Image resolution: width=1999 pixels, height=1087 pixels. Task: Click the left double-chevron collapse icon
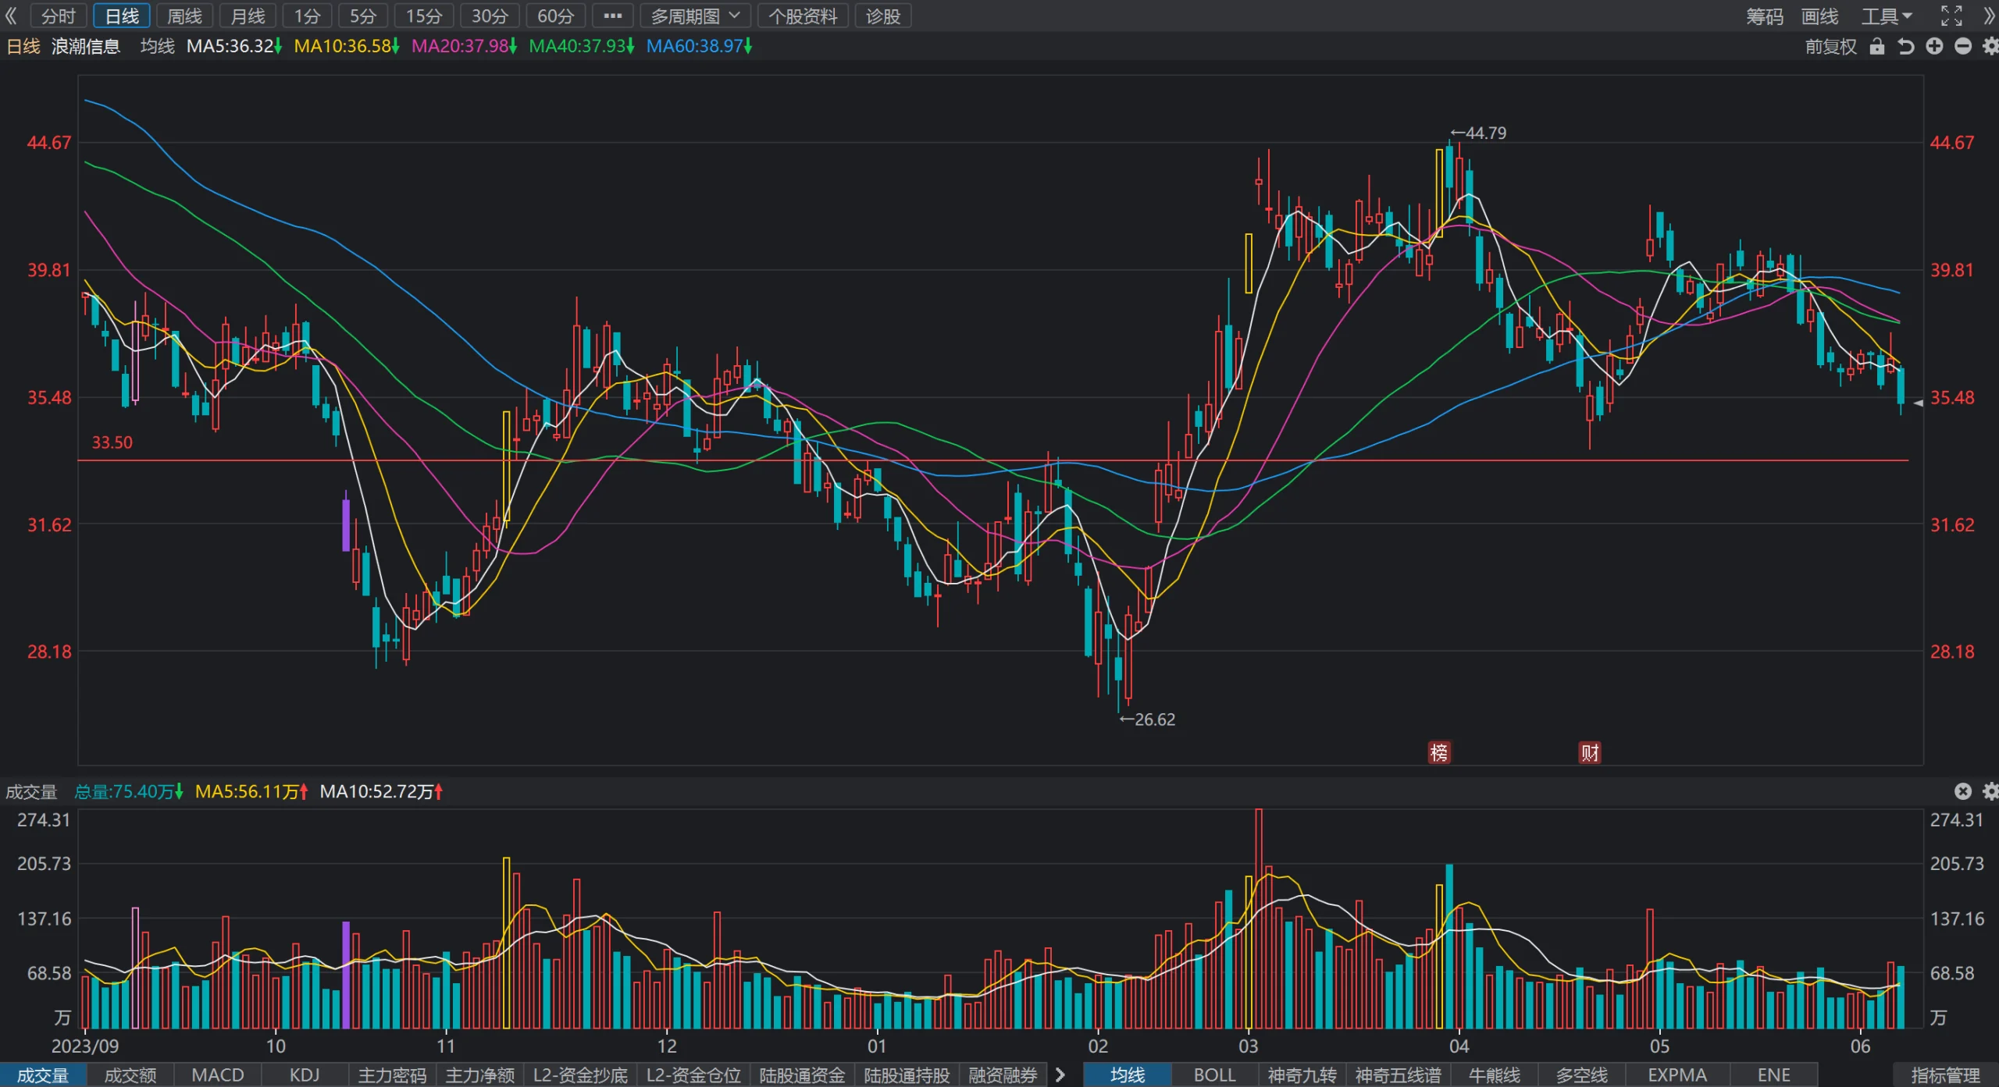(x=11, y=16)
